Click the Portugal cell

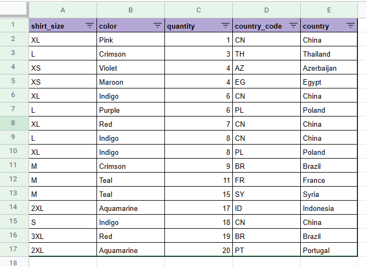click(x=329, y=250)
